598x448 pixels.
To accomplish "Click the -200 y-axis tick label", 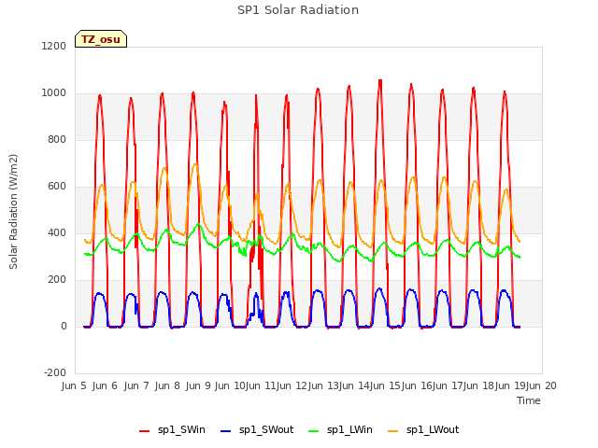I will coord(55,372).
